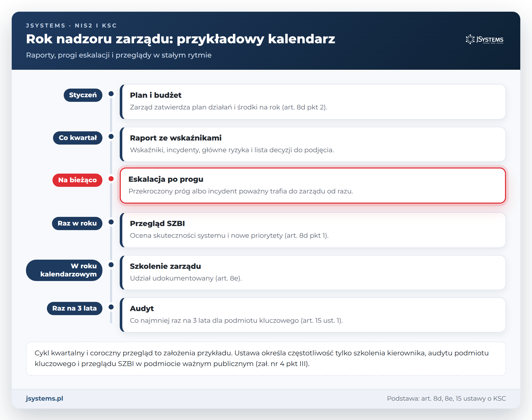Click the timeline dot for Raz na 3 lata
Image resolution: width=532 pixels, height=420 pixels.
[111, 307]
